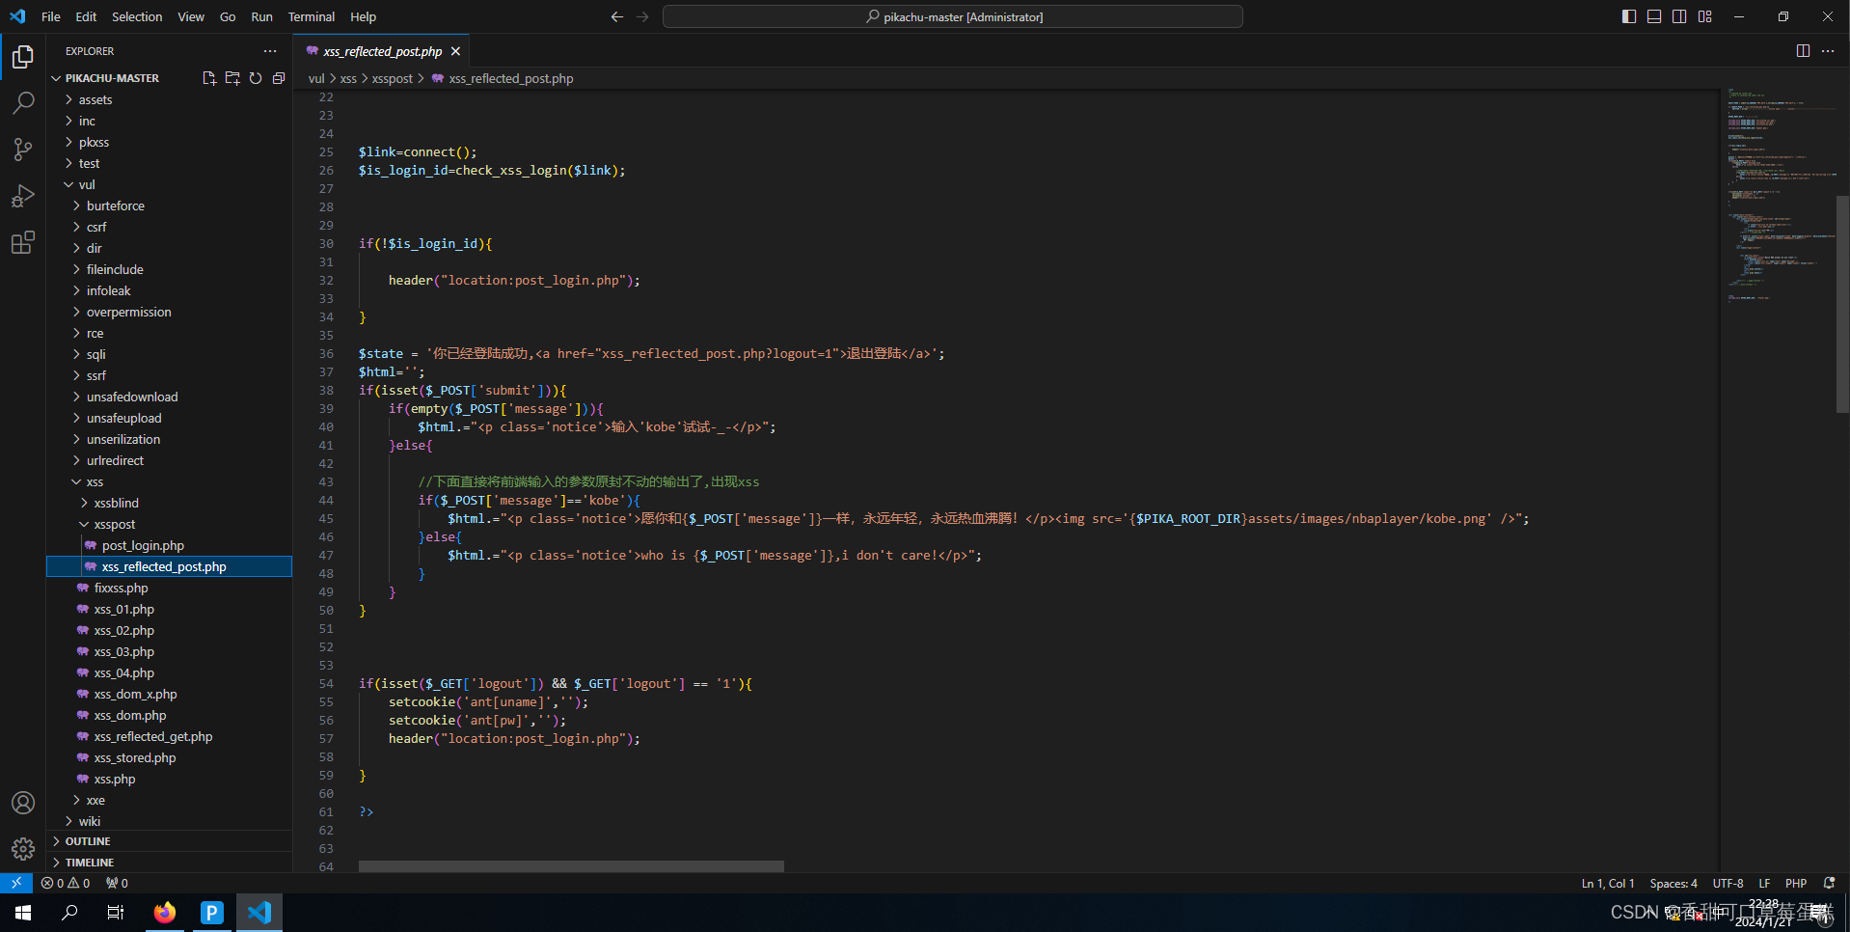Expand the OUTLINE section
The image size is (1850, 932).
click(169, 841)
